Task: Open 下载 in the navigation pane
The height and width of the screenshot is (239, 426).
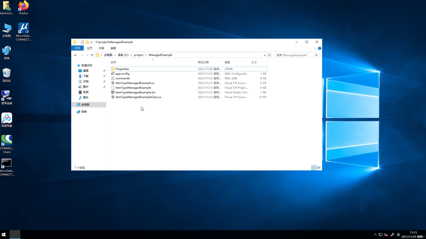Action: point(86,76)
